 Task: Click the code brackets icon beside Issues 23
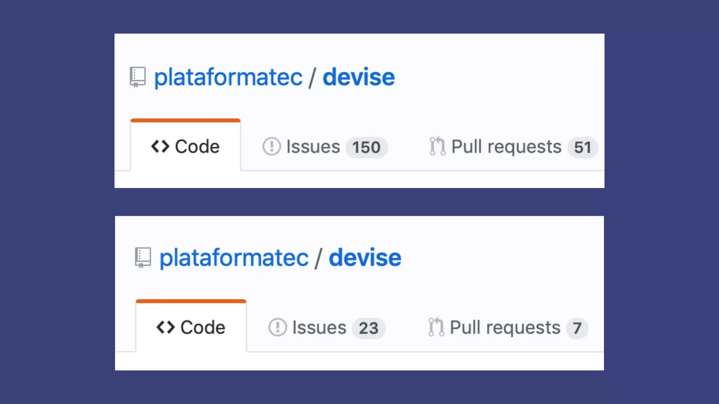click(x=165, y=328)
